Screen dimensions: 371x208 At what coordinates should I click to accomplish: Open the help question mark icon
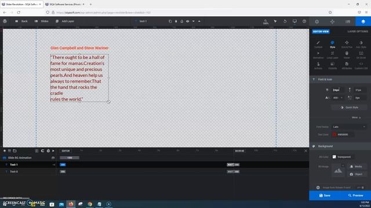click(x=304, y=21)
